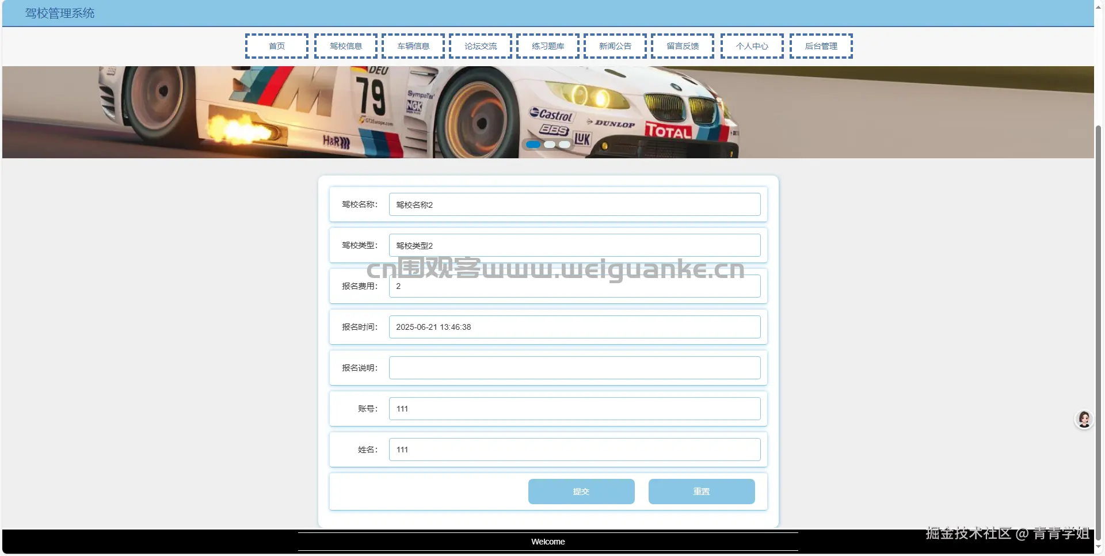This screenshot has height=556, width=1105.
Task: Go to 论坛交流 forum page
Action: click(480, 46)
